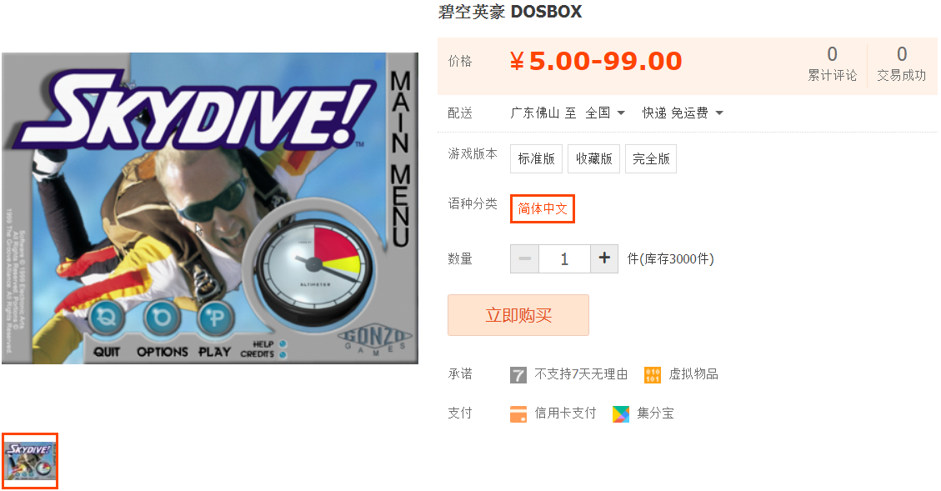Viewport: 941px width, 491px height.
Task: Click the quantity input field
Action: [564, 258]
